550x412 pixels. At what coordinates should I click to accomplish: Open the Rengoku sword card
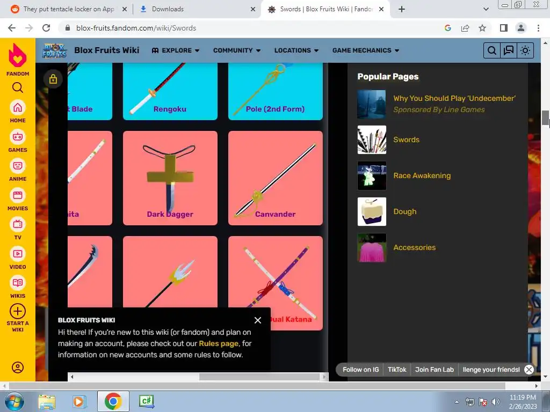point(170,91)
